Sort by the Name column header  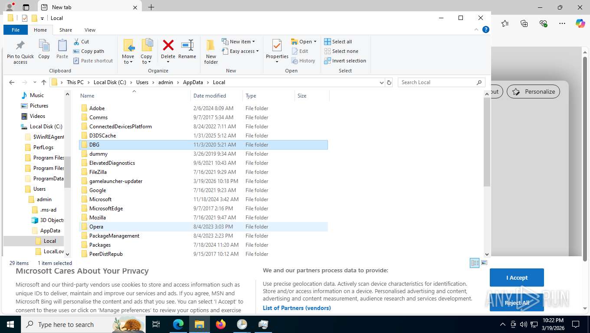(x=134, y=95)
